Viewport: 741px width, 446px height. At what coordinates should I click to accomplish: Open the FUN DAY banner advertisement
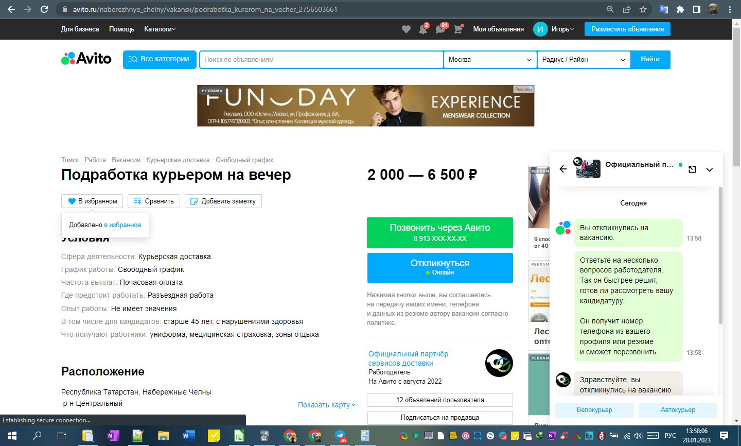365,106
